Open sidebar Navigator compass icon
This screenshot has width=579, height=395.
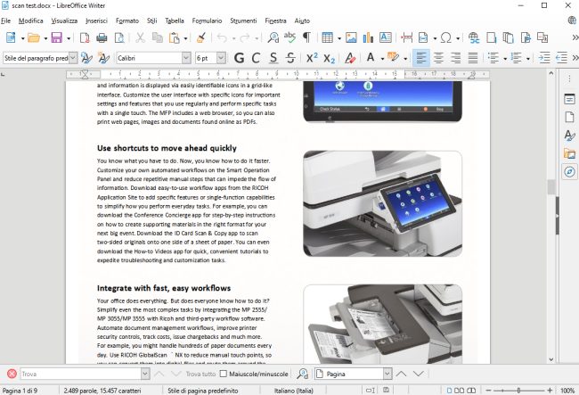click(569, 172)
